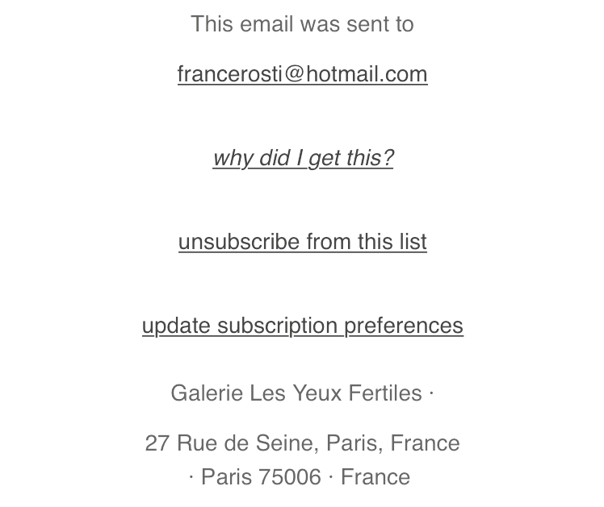Viewport: 604px width, 507px height.
Task: Click the word "update" in the preferences link
Action: click(x=176, y=326)
